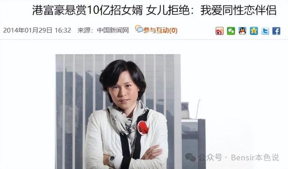
Task: Click the speech bubble icon beside 参与互动
Action: [139, 29]
